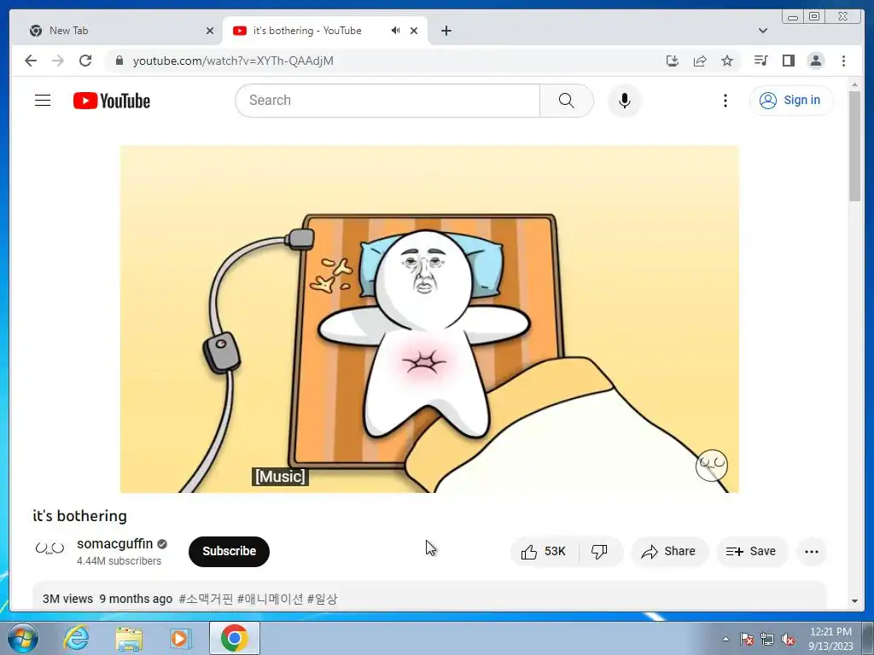Screen dimensions: 874x655
Task: Open Chrome profile avatar menu
Action: pyautogui.click(x=815, y=61)
